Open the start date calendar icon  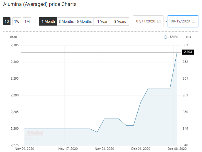coord(159,21)
